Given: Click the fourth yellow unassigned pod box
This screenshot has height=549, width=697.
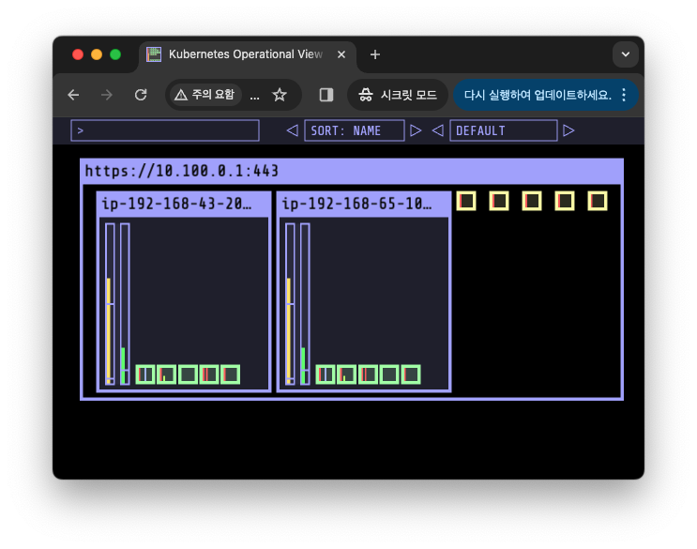Looking at the screenshot, I should (565, 201).
